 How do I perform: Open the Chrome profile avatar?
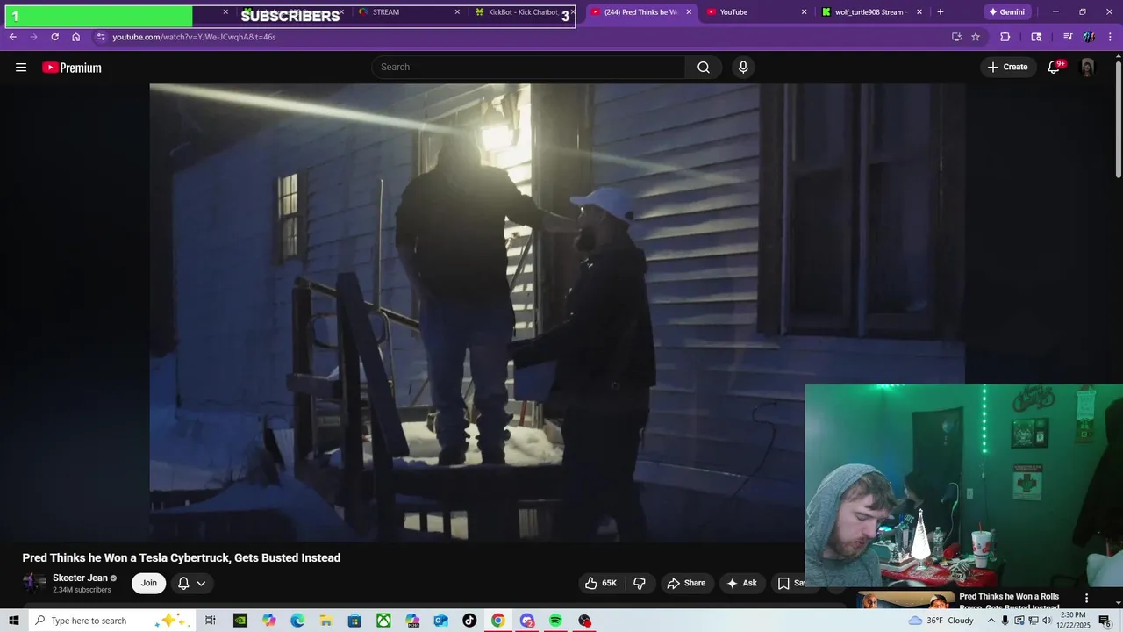(1089, 37)
